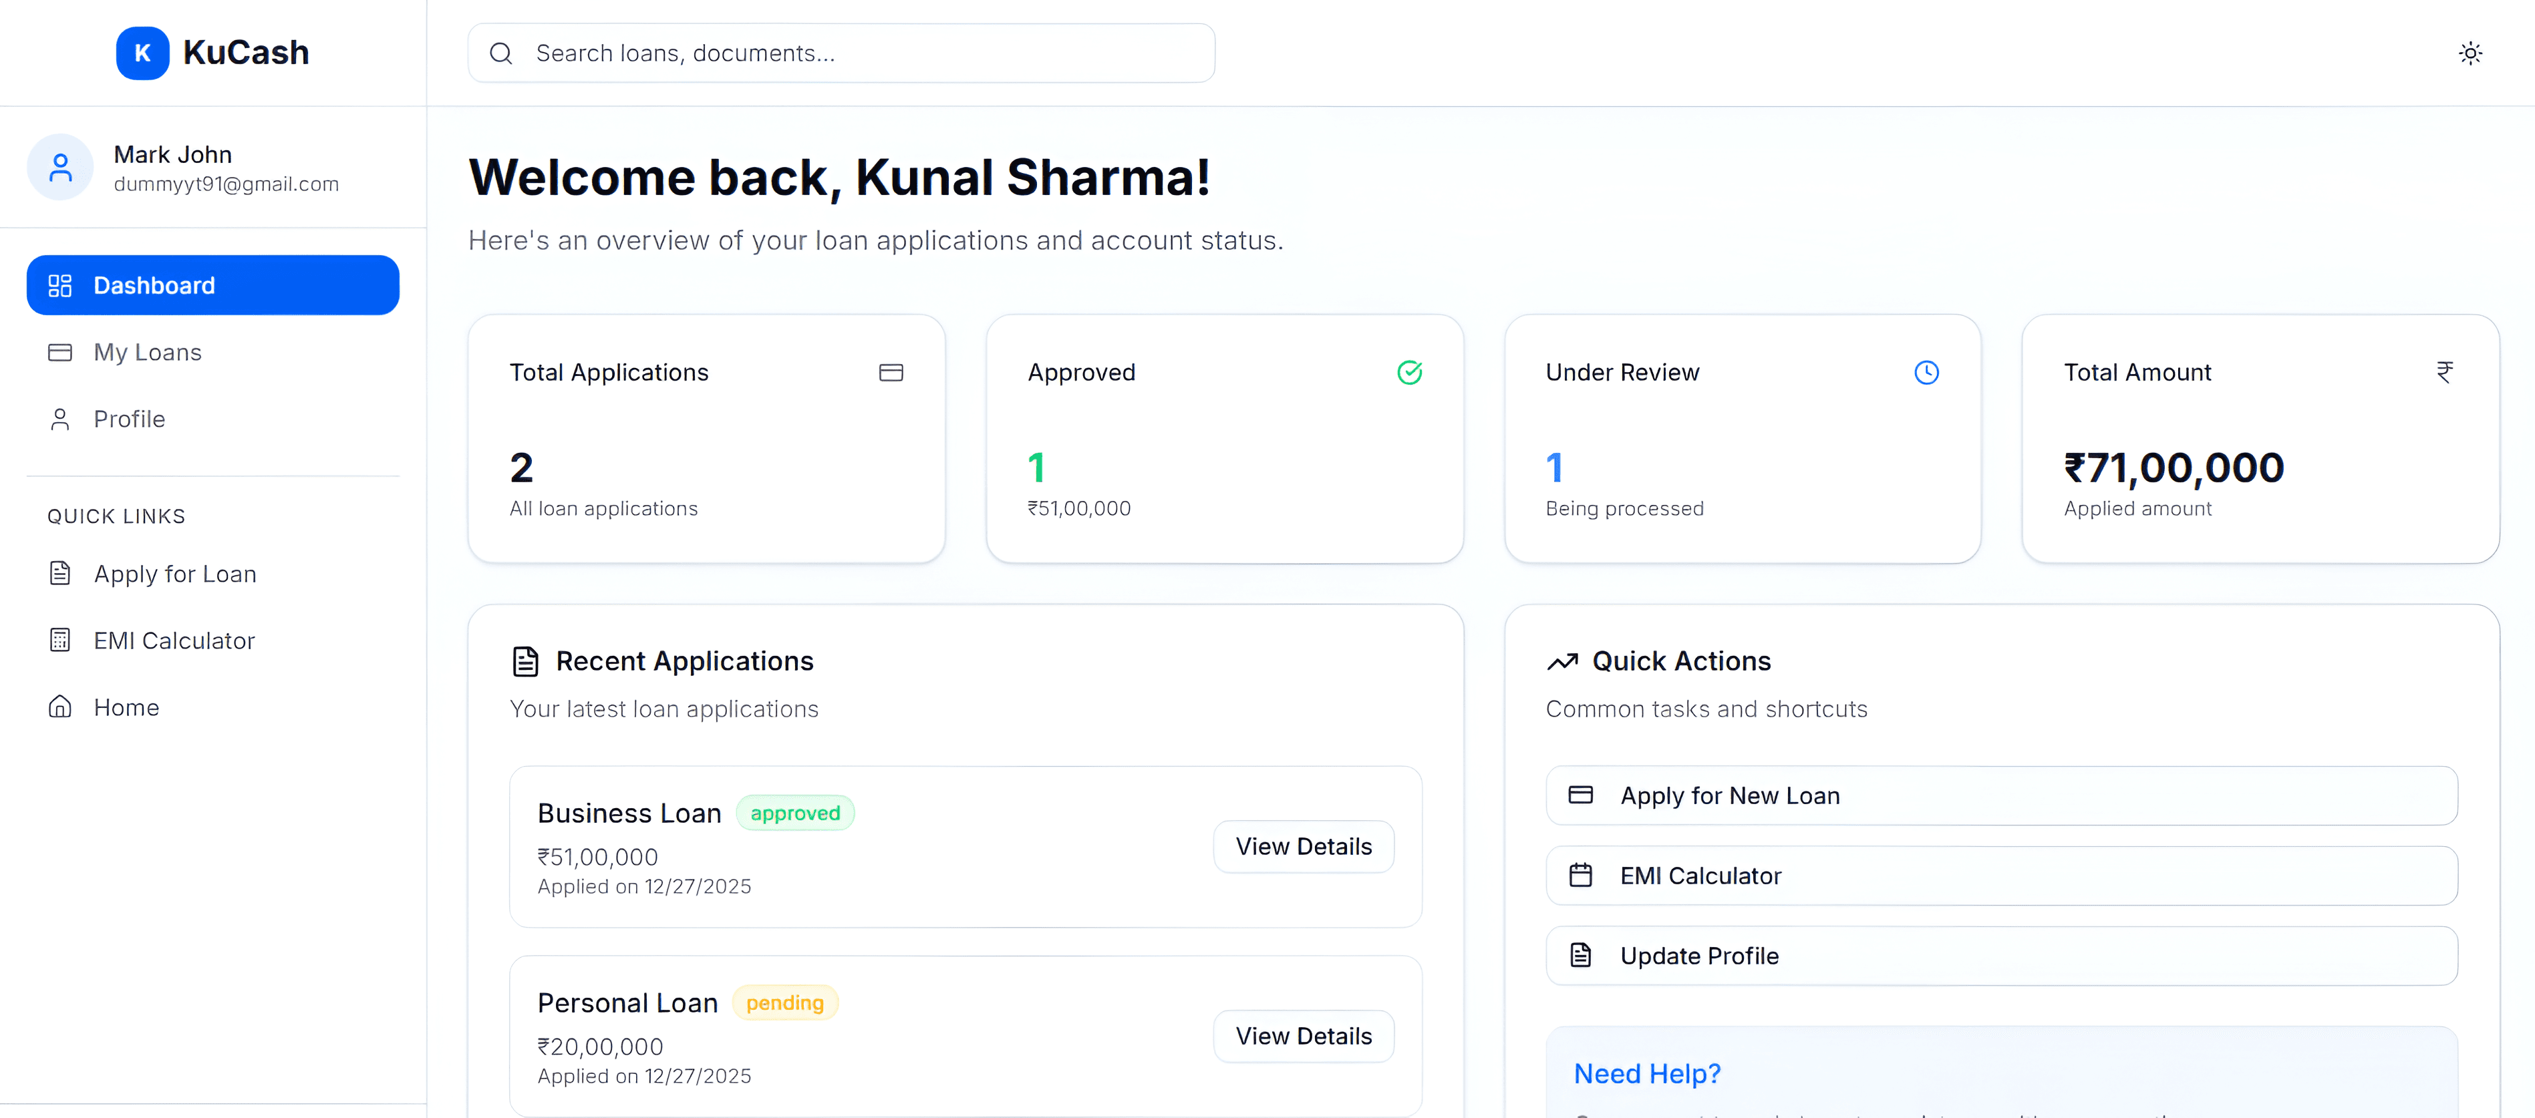The height and width of the screenshot is (1118, 2535).
Task: Go to the Profile sidebar page
Action: [129, 419]
